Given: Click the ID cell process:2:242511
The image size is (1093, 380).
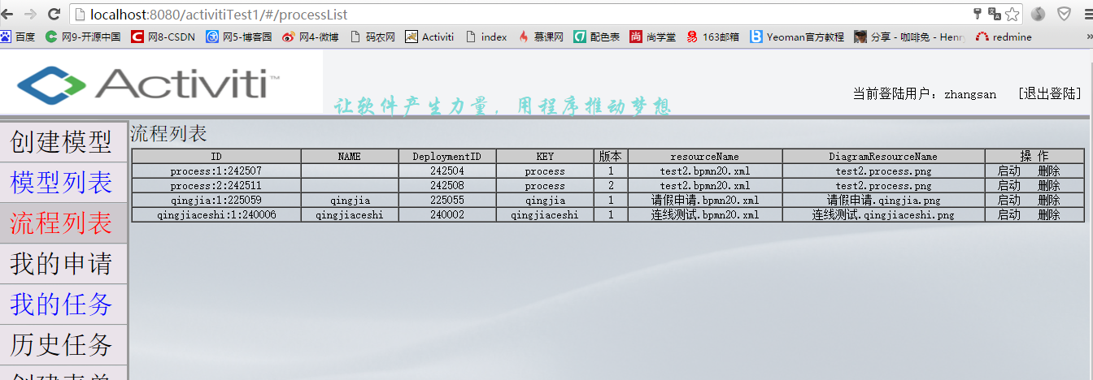Looking at the screenshot, I should click(216, 186).
